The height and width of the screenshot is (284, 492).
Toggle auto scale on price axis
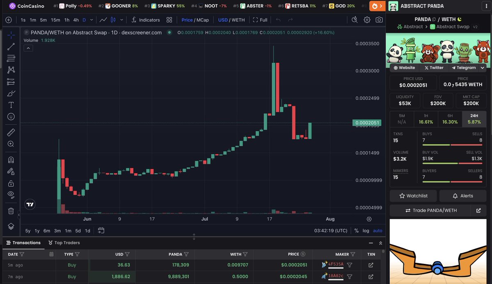coord(378,231)
